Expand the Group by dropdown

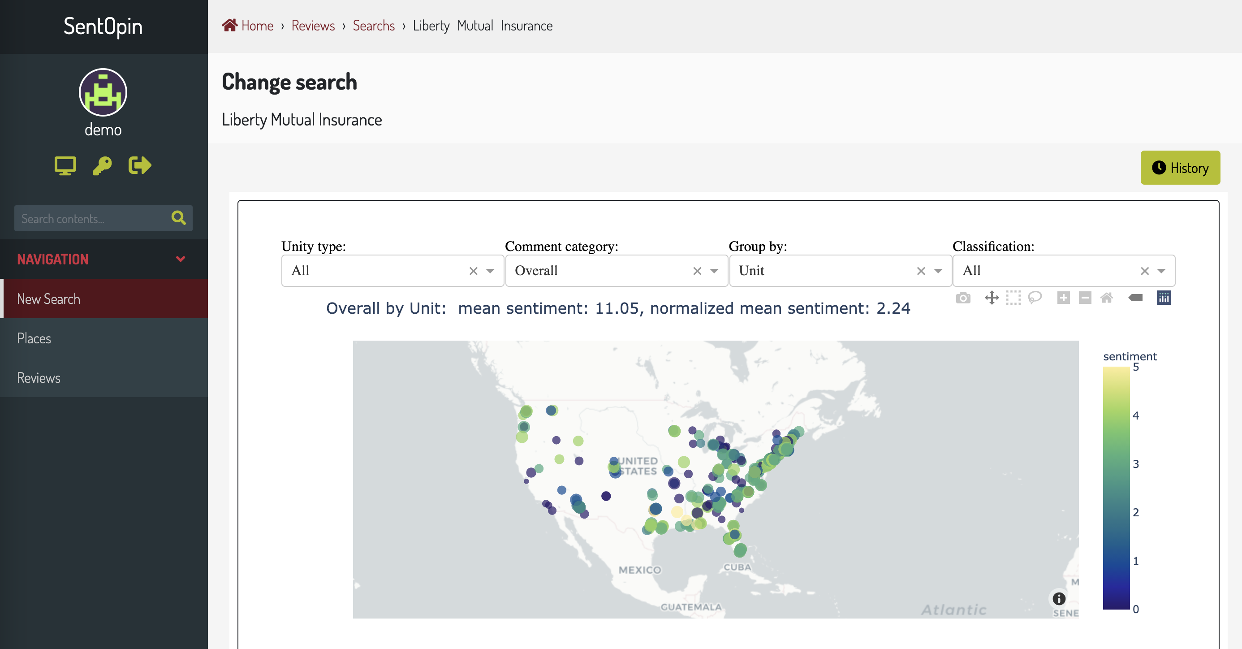click(938, 271)
